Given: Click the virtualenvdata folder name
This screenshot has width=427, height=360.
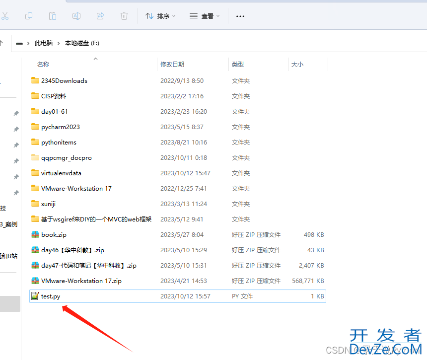Looking at the screenshot, I should click(61, 173).
